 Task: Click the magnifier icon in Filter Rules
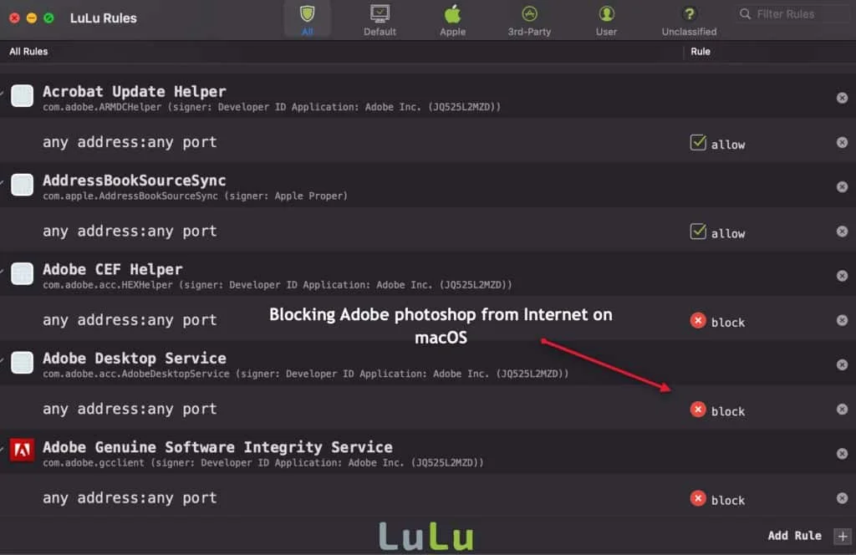click(x=745, y=14)
